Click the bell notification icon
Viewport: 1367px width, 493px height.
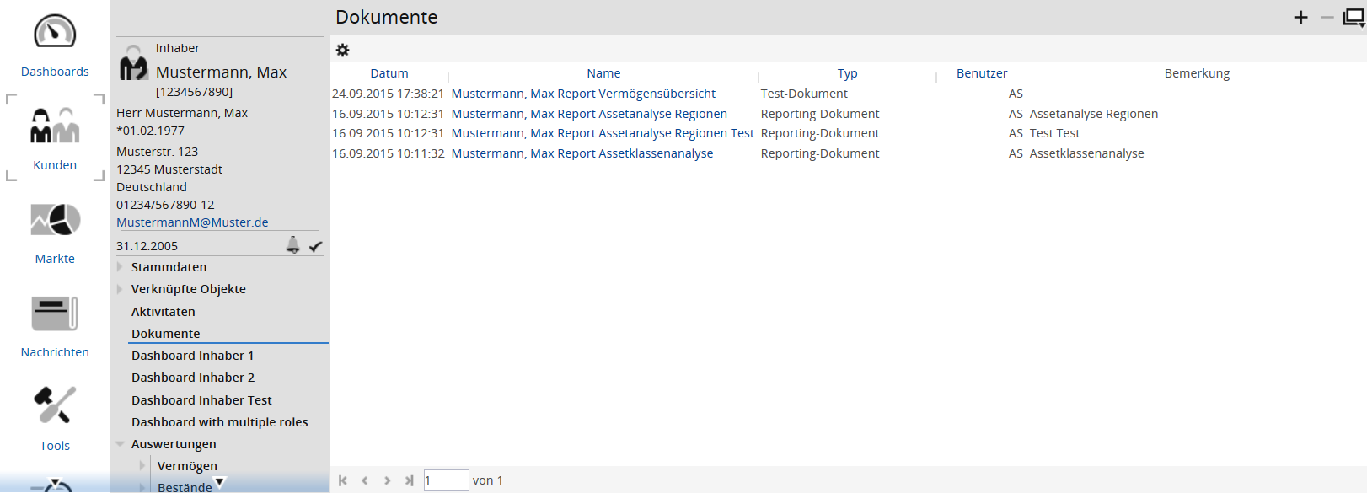[292, 245]
